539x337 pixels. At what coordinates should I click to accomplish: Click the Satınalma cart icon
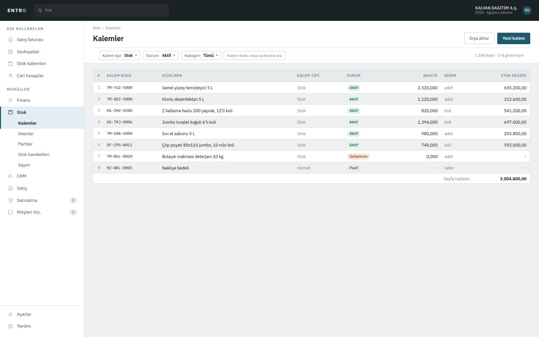(10, 201)
